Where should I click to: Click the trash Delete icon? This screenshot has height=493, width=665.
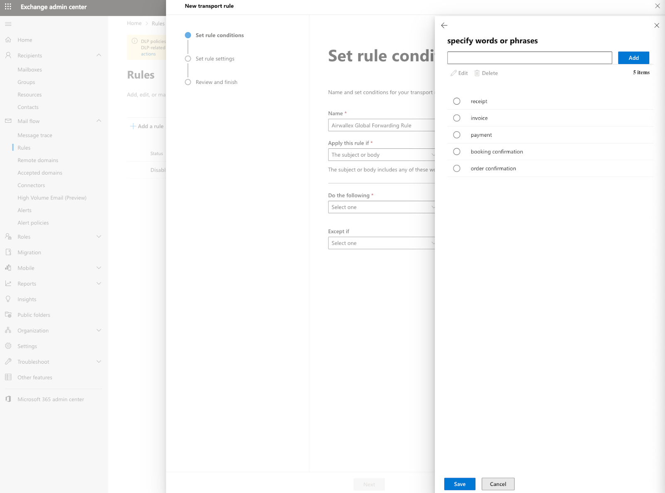(x=477, y=73)
